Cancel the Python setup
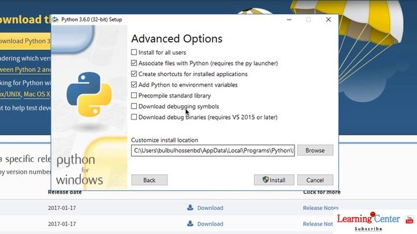 [x=315, y=180]
